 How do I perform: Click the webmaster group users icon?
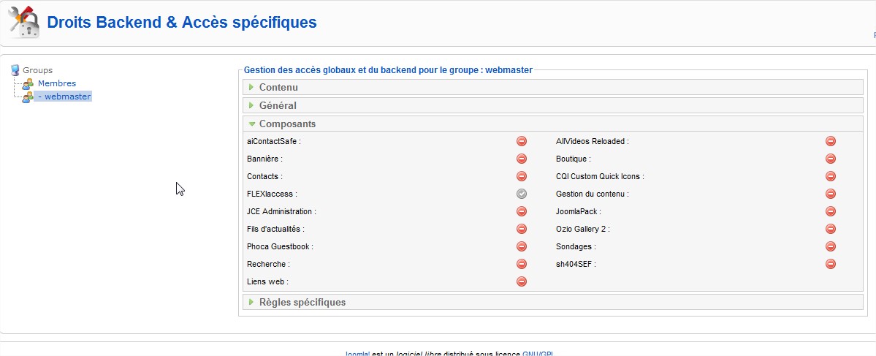tap(28, 97)
